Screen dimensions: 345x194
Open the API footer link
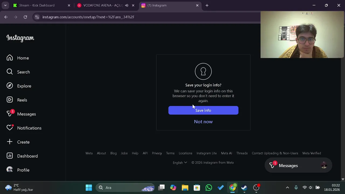point(145,153)
